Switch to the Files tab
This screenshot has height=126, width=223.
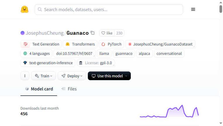coord(69,89)
